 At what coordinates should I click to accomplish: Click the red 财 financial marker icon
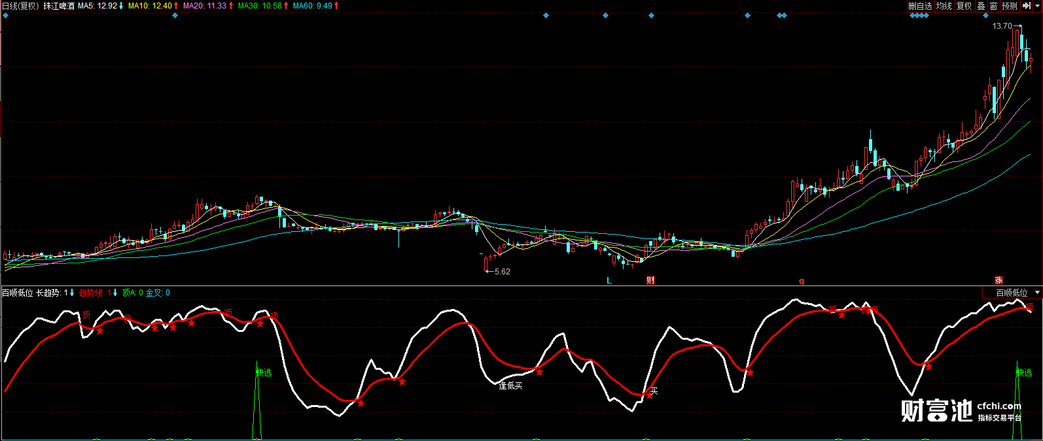click(x=650, y=280)
